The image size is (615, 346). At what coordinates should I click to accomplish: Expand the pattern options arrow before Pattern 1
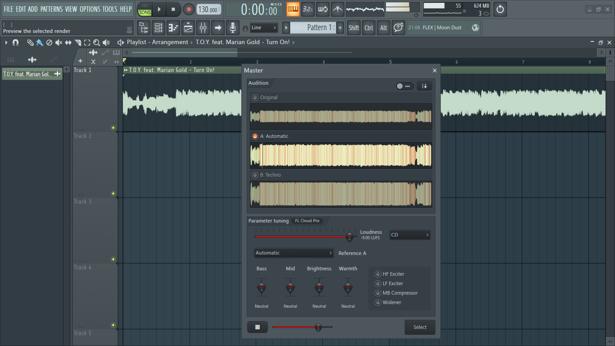coord(286,28)
